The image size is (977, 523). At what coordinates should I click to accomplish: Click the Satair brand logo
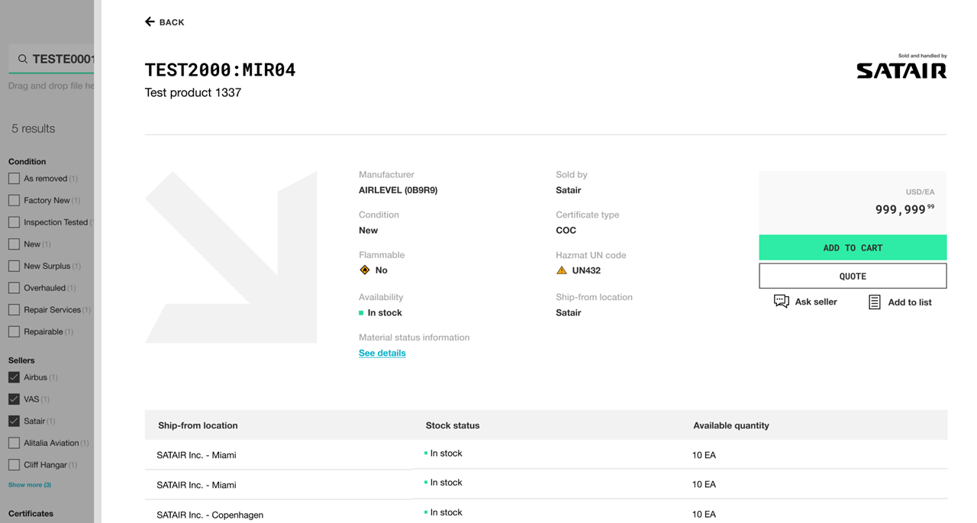point(901,70)
